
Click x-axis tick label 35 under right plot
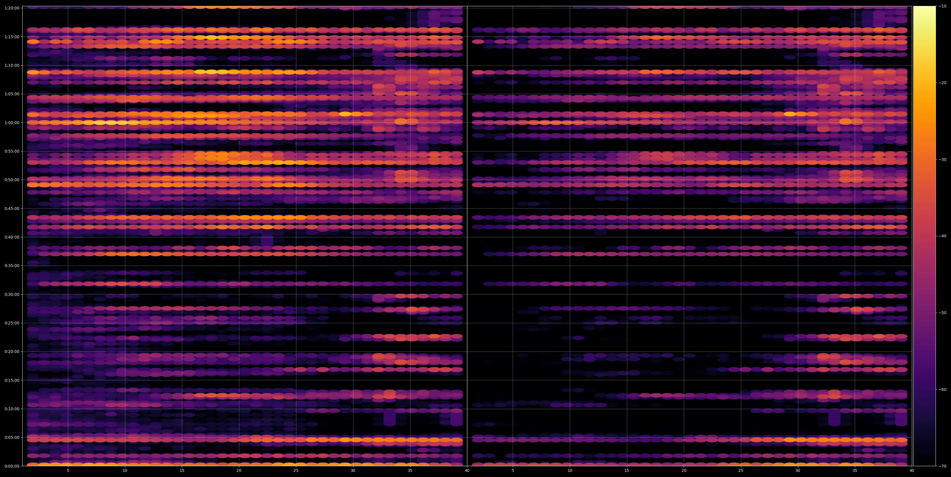855,471
